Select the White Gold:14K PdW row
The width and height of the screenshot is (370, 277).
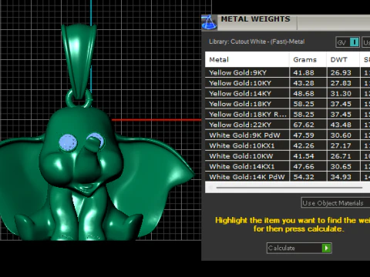tap(288, 177)
